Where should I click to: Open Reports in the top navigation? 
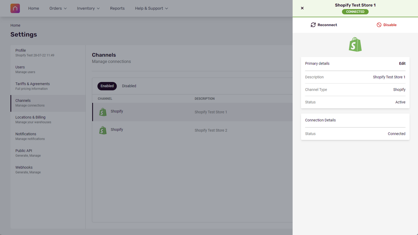(x=117, y=8)
